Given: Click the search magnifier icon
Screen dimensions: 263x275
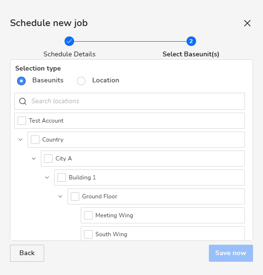Looking at the screenshot, I should [23, 101].
